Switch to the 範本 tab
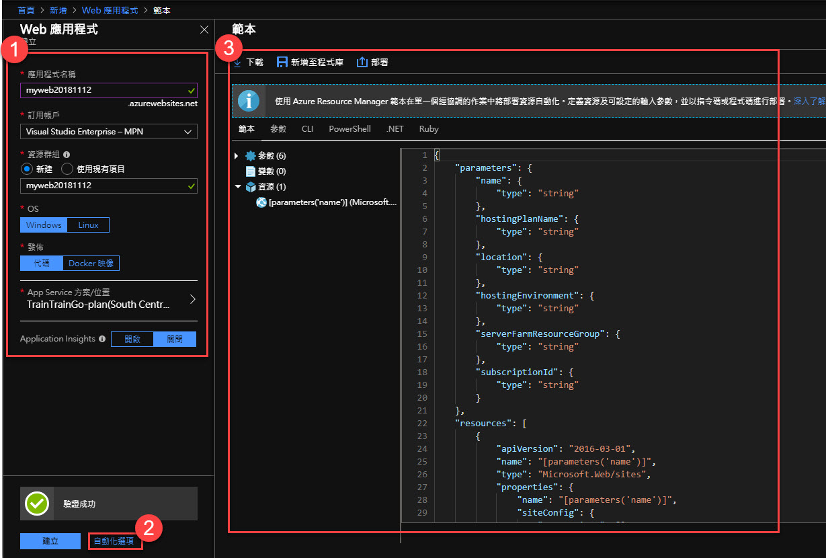The width and height of the screenshot is (826, 558). (247, 129)
